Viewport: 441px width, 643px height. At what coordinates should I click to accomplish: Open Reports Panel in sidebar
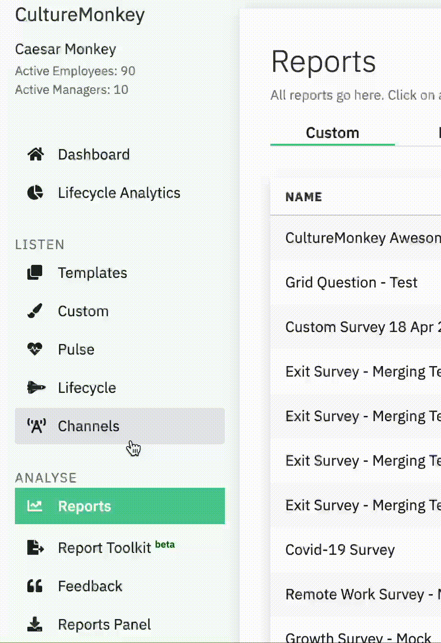tap(120, 624)
